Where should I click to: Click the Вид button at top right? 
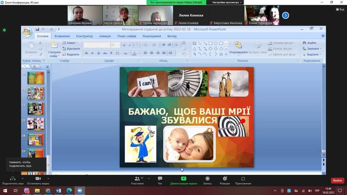click(340, 9)
